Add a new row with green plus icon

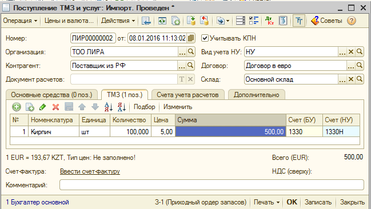pyautogui.click(x=17, y=107)
